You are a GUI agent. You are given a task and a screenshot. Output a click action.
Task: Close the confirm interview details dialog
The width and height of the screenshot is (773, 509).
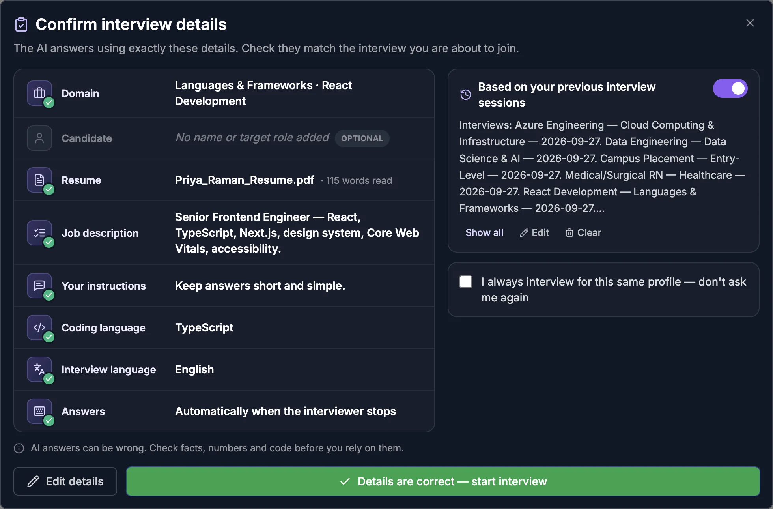click(750, 23)
